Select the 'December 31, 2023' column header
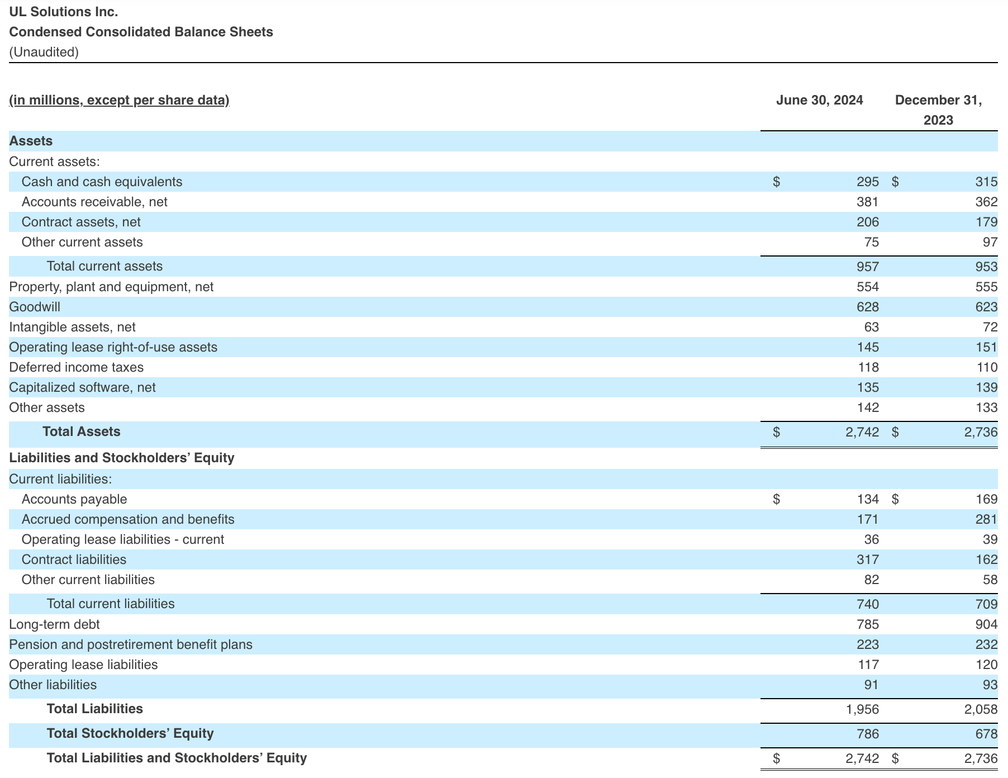The height and width of the screenshot is (778, 1008). pos(939,110)
